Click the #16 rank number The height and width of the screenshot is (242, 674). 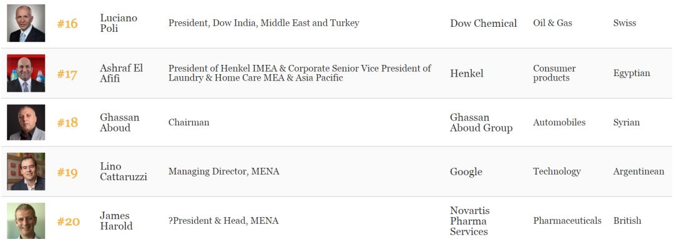click(x=67, y=24)
